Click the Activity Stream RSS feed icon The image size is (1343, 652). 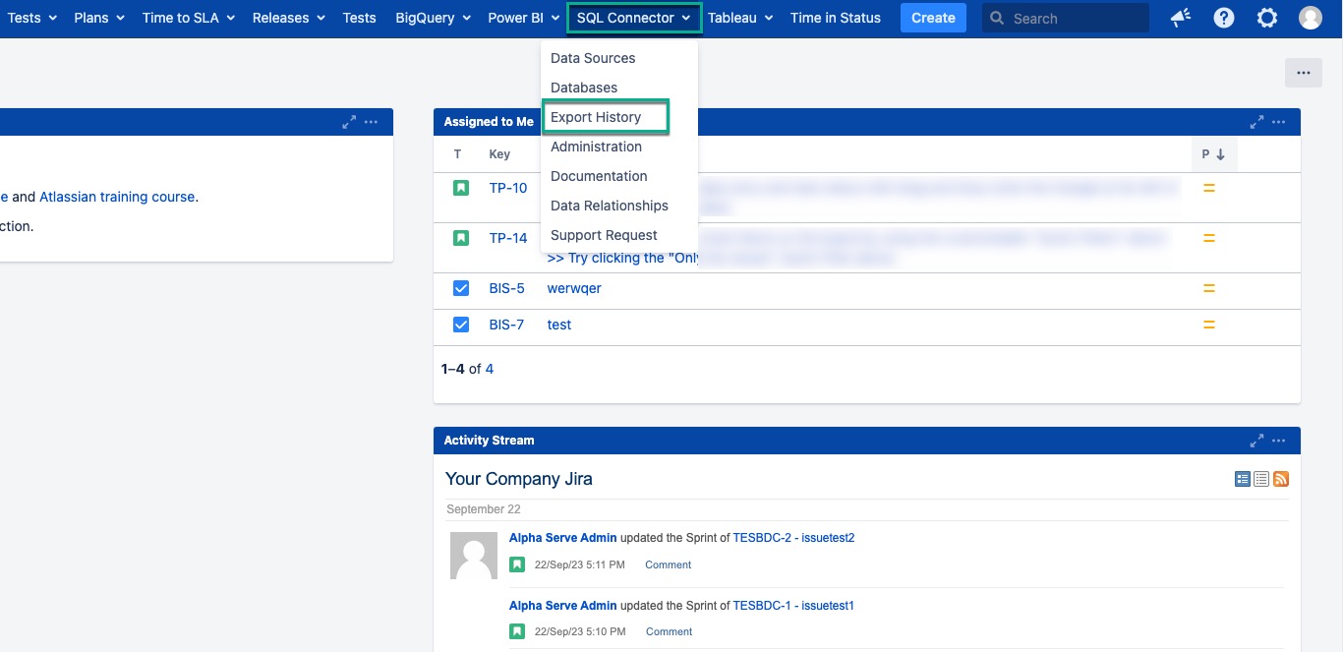tap(1281, 479)
